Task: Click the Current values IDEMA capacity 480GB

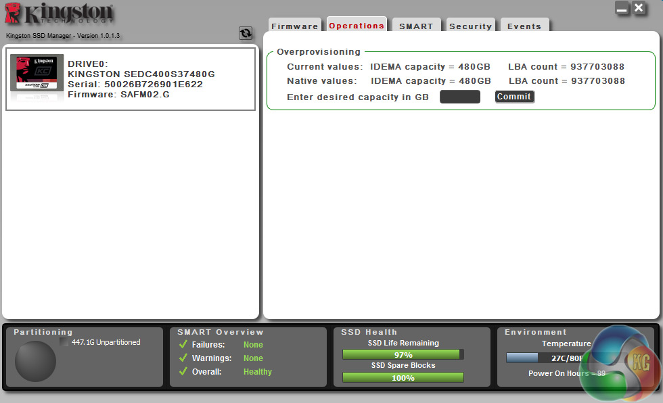Action: (430, 67)
